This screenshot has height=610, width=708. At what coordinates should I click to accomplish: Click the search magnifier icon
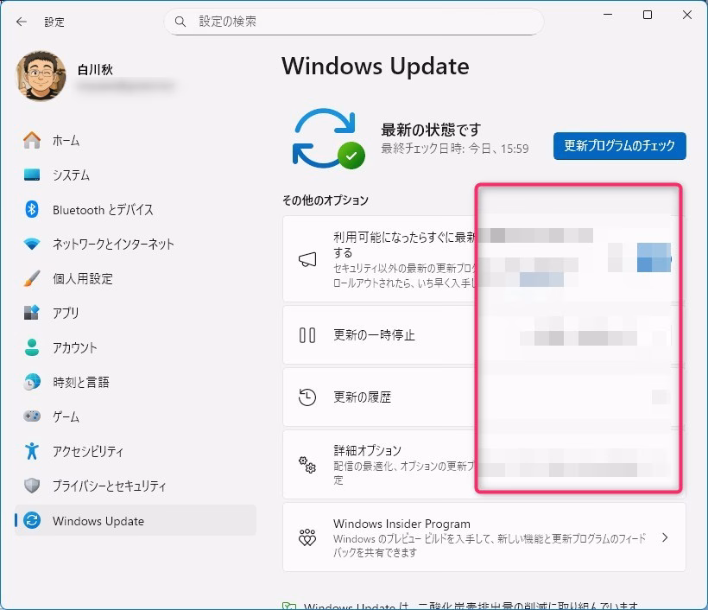click(180, 22)
